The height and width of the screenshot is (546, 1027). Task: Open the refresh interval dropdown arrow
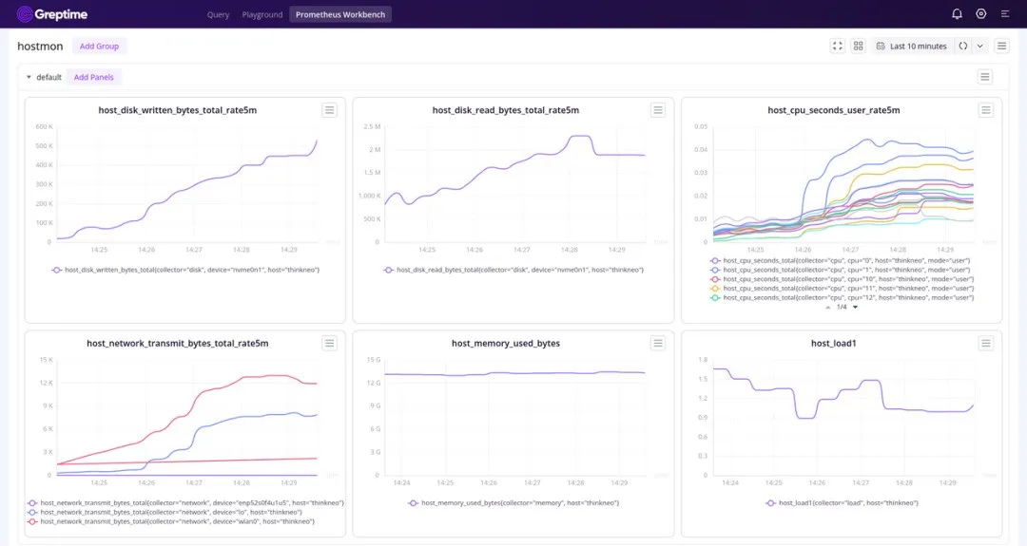pyautogui.click(x=980, y=46)
